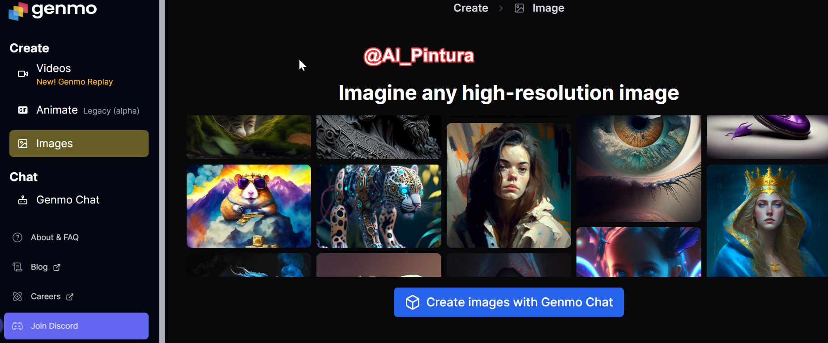View the queen with golden crown image
Viewport: 828px width, 343px height.
[767, 220]
